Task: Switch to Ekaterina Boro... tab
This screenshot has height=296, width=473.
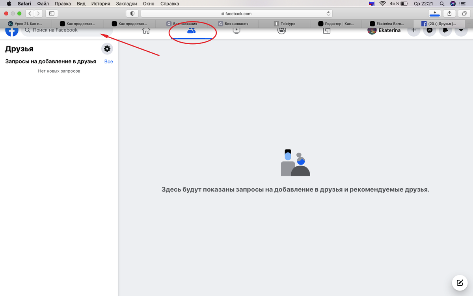Action: coord(388,24)
